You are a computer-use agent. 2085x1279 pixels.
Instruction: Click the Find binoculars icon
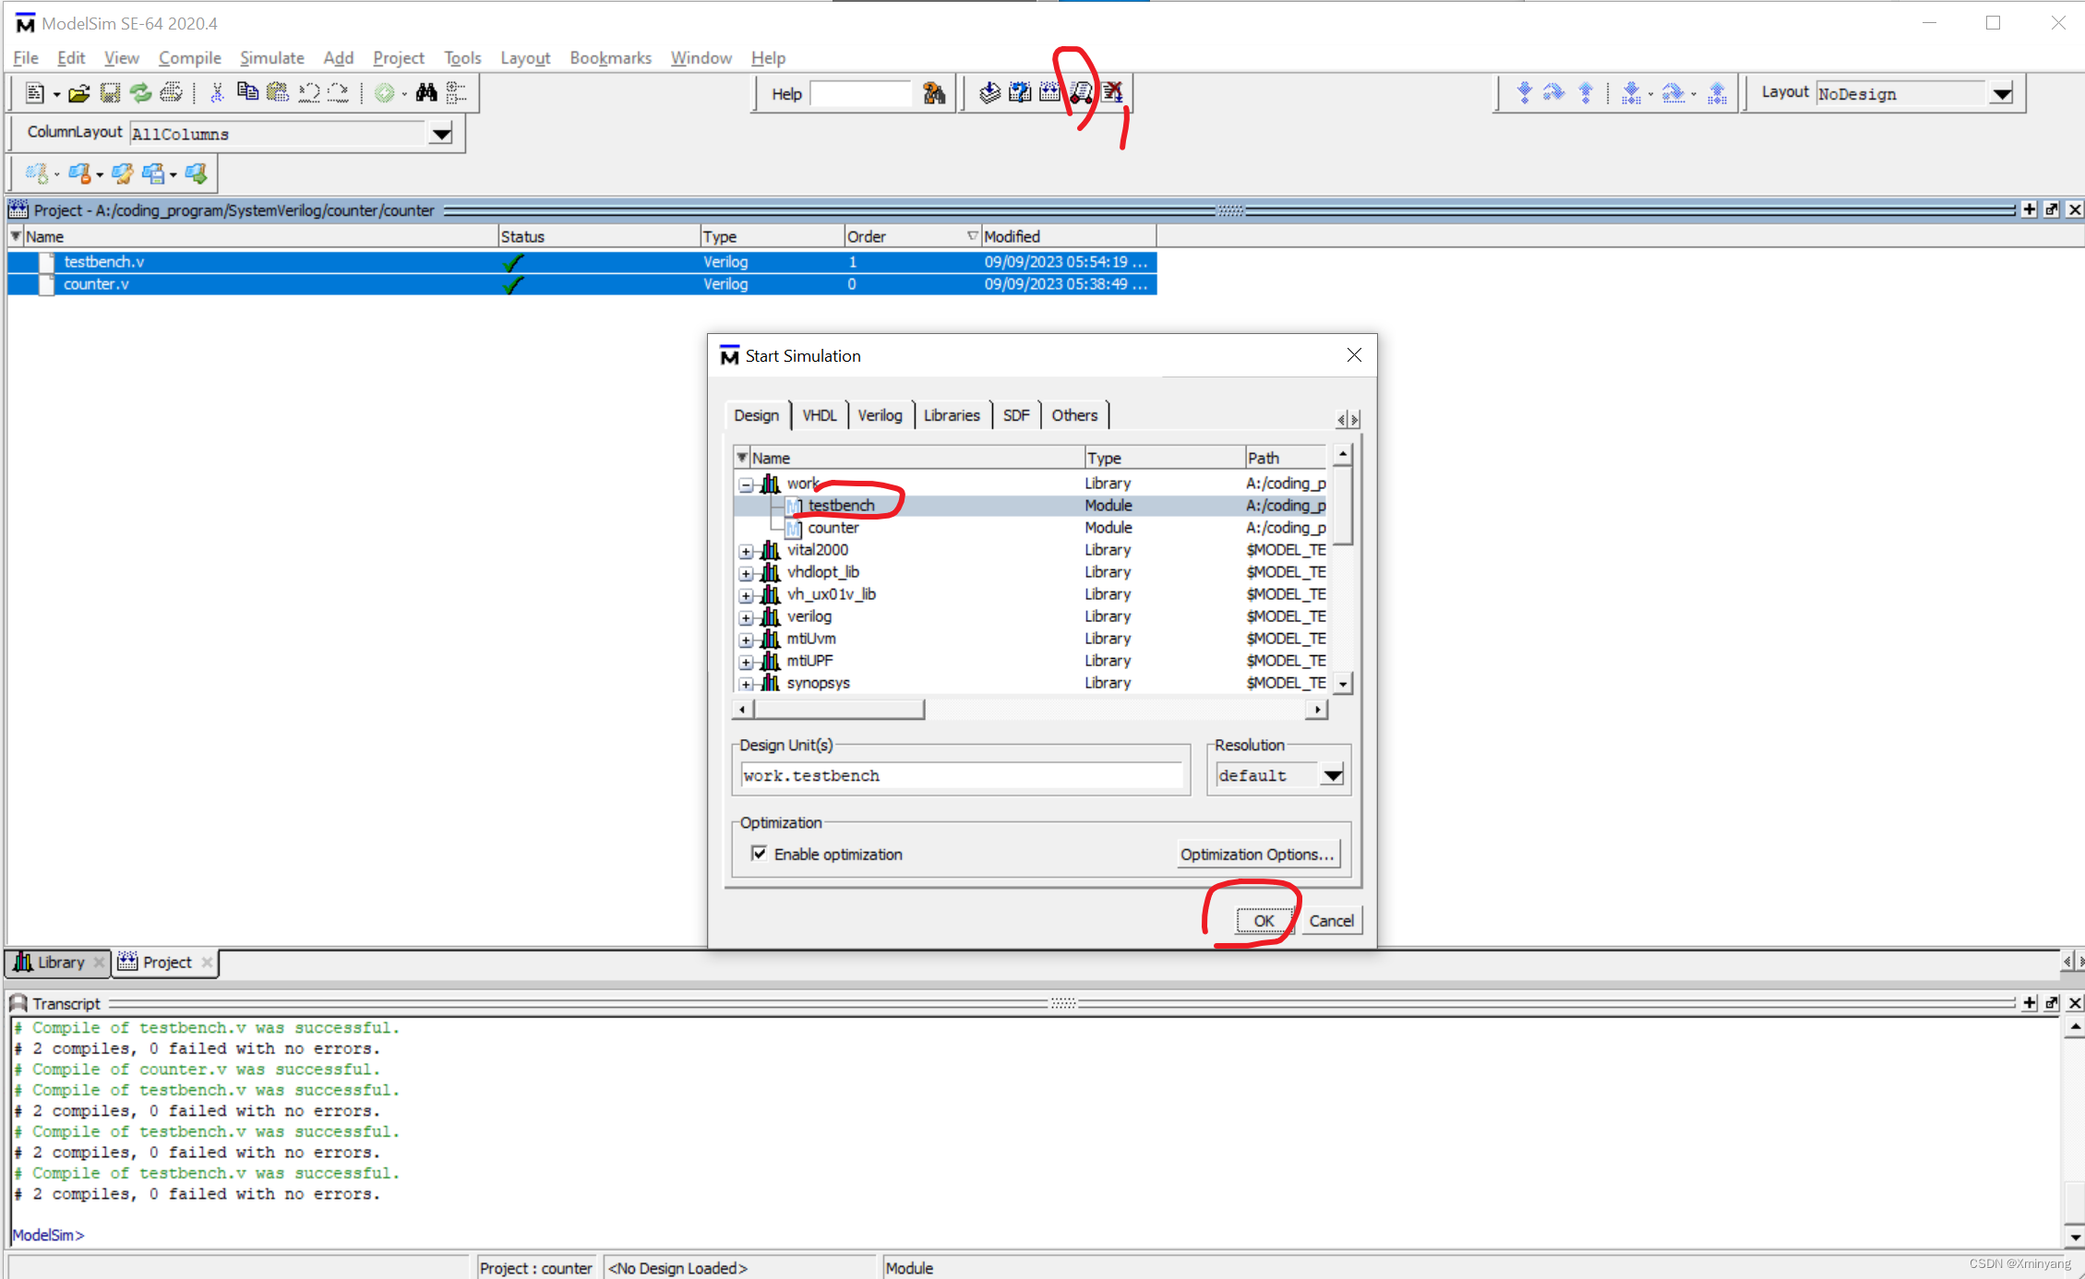tap(425, 92)
